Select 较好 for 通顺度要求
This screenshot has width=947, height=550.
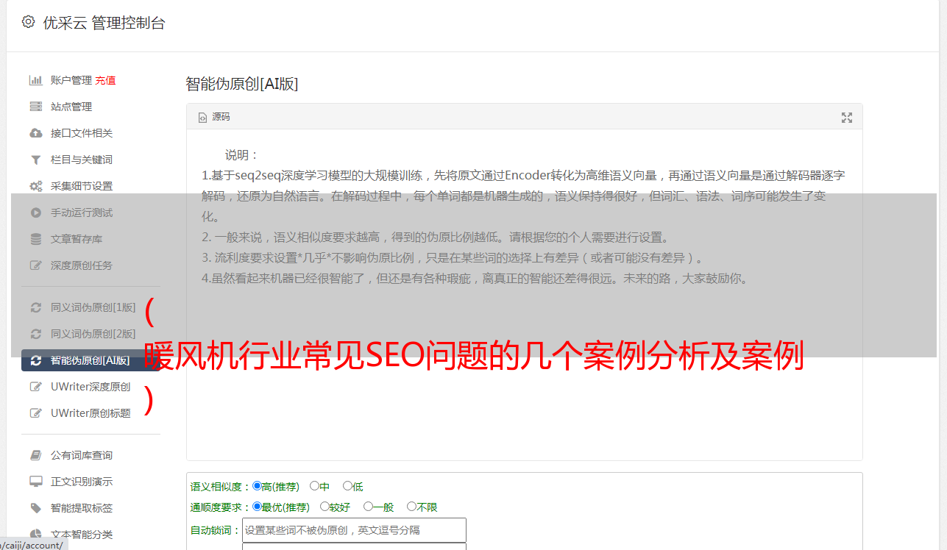tap(325, 507)
